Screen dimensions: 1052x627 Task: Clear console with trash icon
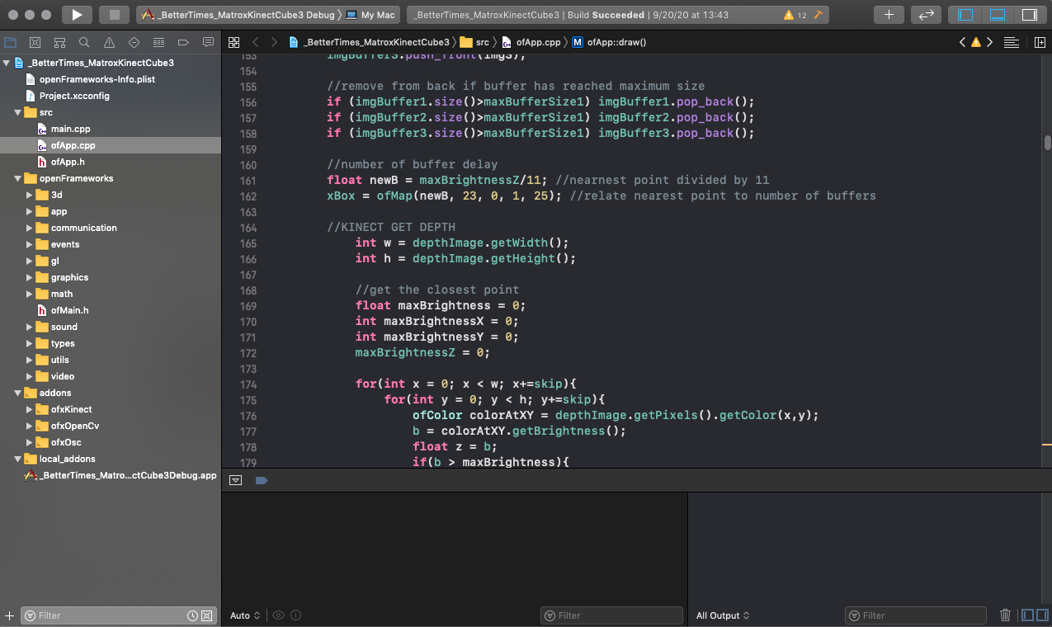coord(1005,615)
